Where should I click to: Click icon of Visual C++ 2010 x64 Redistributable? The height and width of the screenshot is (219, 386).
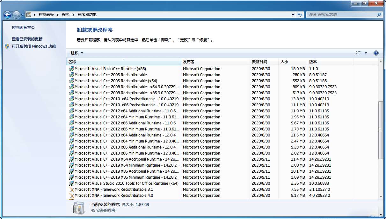[x=71, y=99]
